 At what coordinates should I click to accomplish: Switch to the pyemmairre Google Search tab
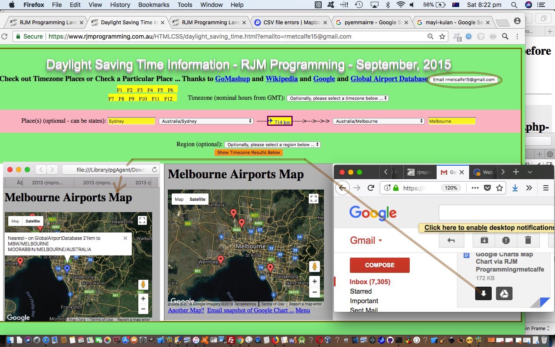tap(371, 23)
